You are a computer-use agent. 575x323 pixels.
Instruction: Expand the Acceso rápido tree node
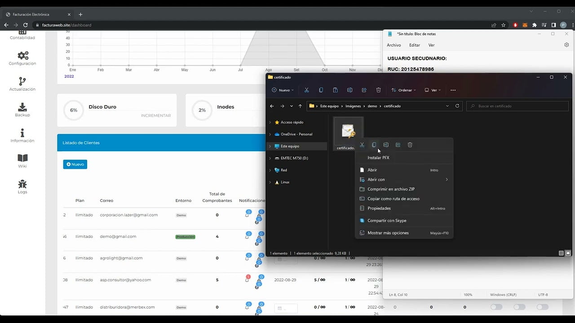tap(270, 122)
